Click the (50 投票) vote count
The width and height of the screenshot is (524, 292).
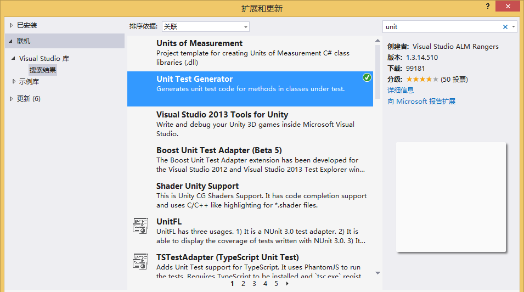coord(454,79)
